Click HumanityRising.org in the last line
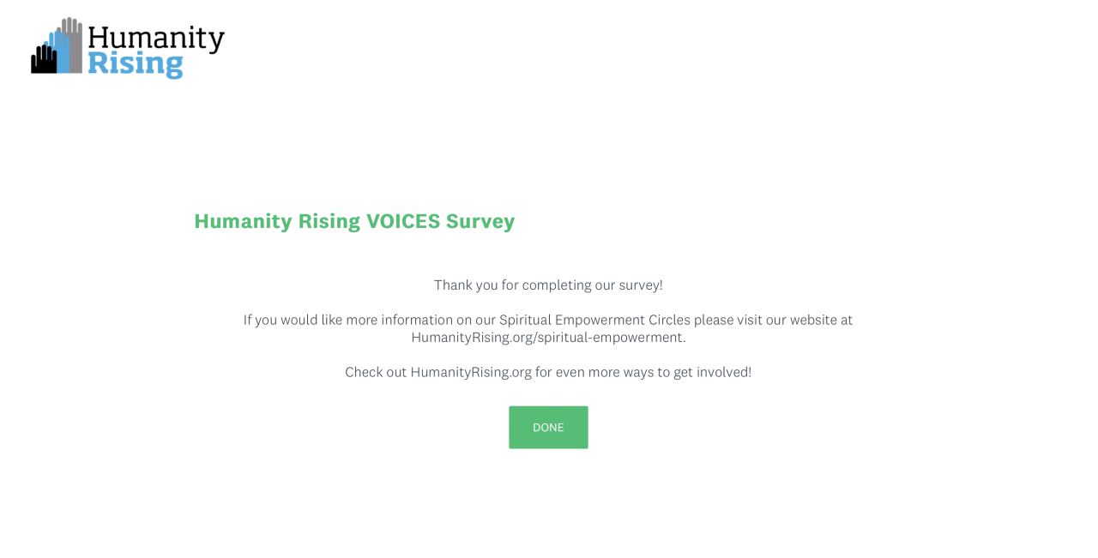Image resolution: width=1098 pixels, height=558 pixels. click(x=471, y=372)
